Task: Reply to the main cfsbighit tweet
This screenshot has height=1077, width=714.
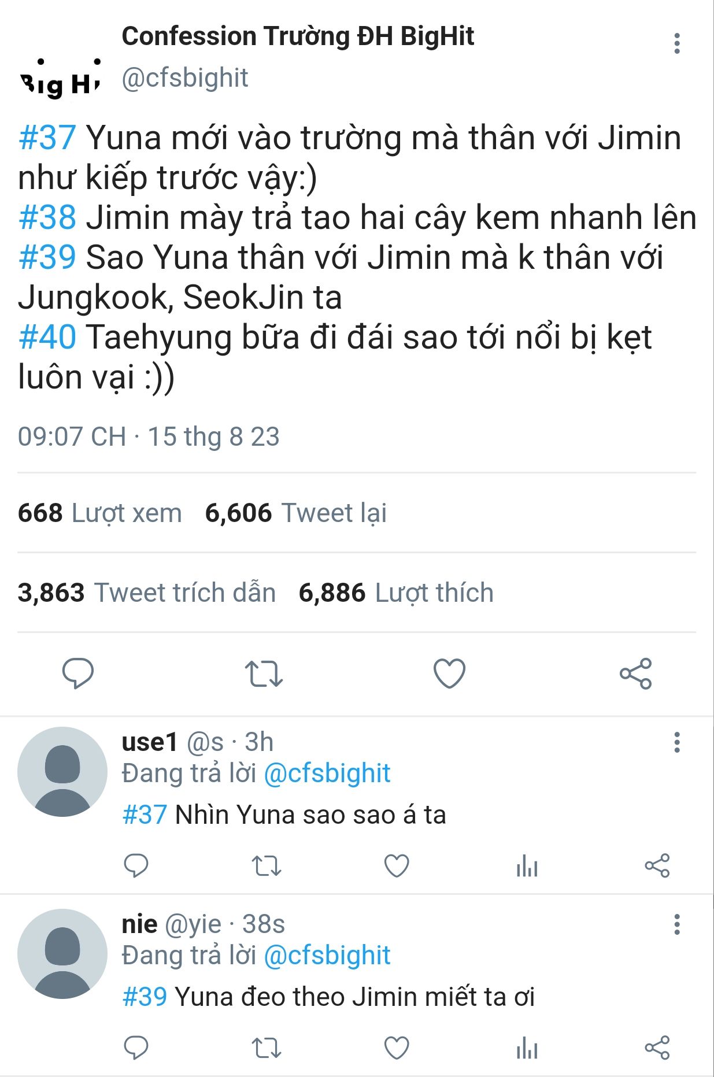Action: (77, 673)
